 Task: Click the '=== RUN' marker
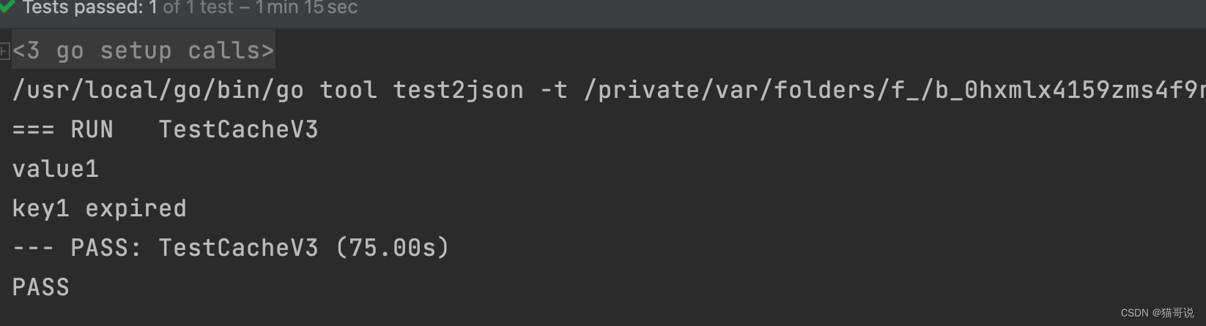[62, 129]
